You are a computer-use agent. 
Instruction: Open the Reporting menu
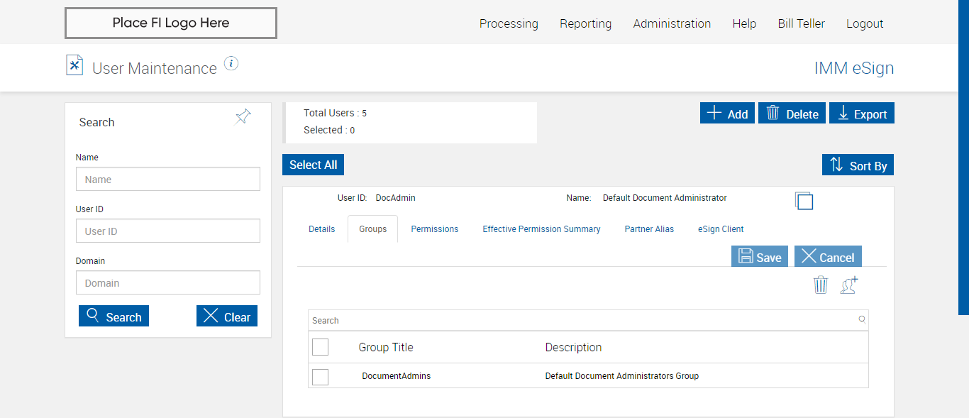coord(585,23)
